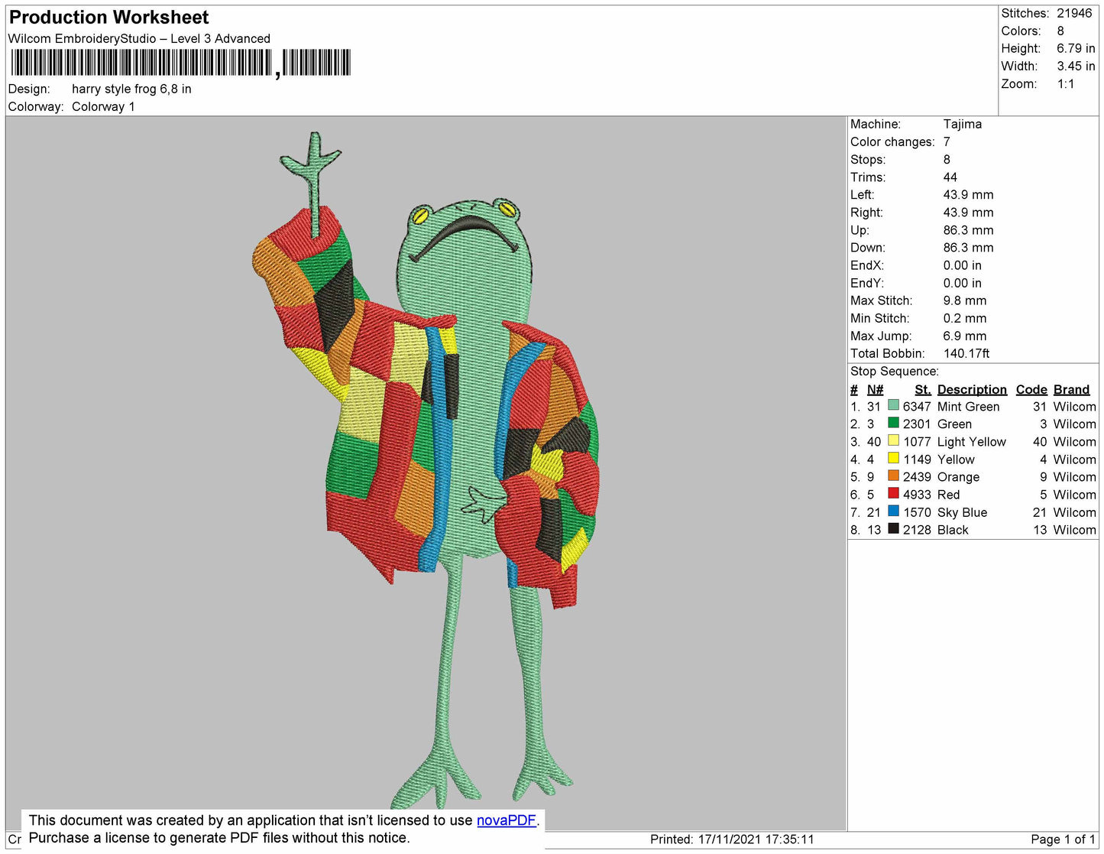Click 'Wilcom EmbroideryStudio – Level 3 Advanced' text
The width and height of the screenshot is (1104, 854).
click(139, 38)
